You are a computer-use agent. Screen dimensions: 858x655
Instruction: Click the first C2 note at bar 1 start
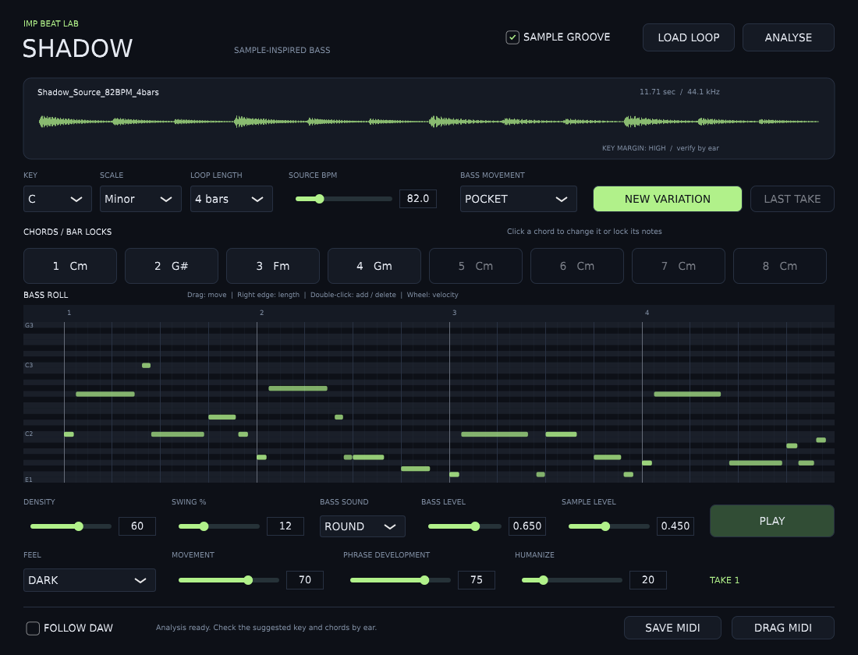(x=69, y=434)
